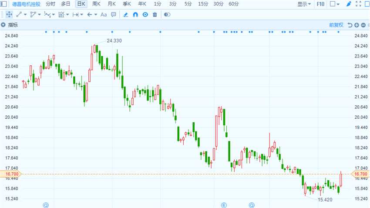This screenshot has width=370, height=208.
Task: Switch to 15分 period tab
Action: [x=203, y=4]
